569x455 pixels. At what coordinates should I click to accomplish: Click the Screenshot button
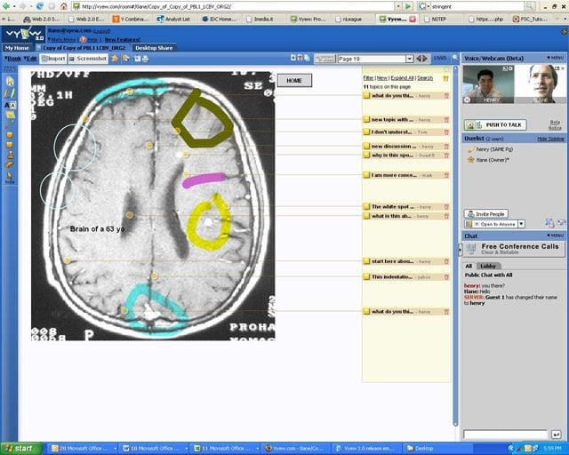tap(88, 59)
